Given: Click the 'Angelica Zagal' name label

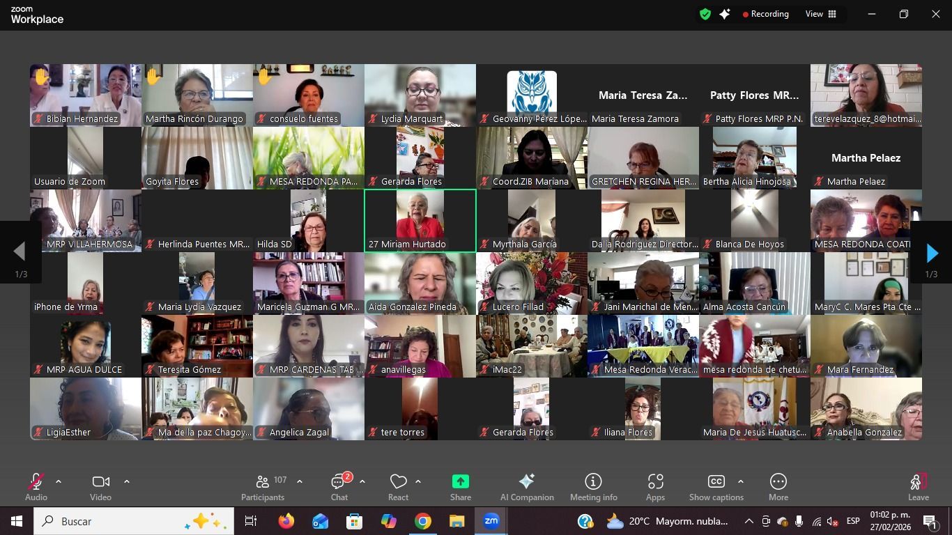Looking at the screenshot, I should (x=299, y=433).
